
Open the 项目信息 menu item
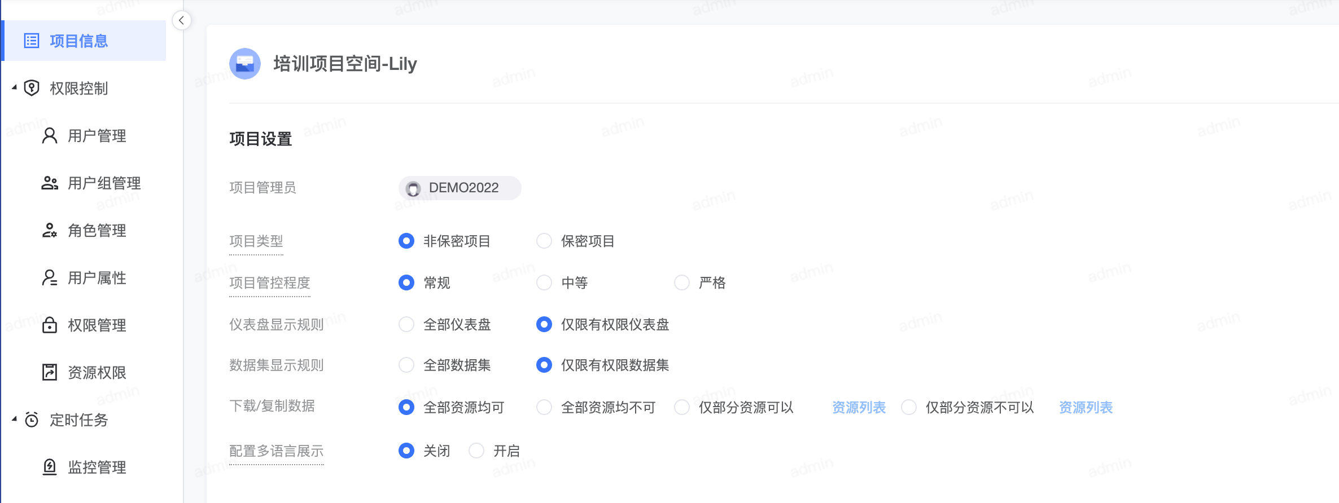(79, 41)
